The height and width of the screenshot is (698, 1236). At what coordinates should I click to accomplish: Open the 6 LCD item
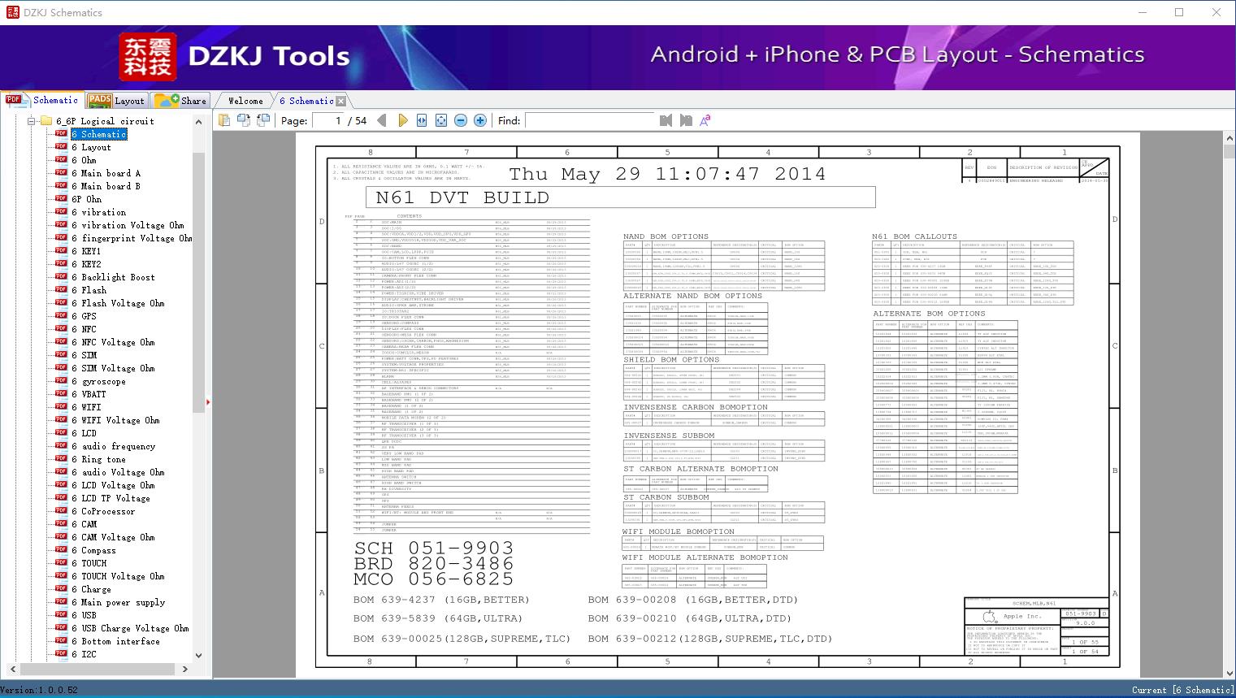click(84, 433)
